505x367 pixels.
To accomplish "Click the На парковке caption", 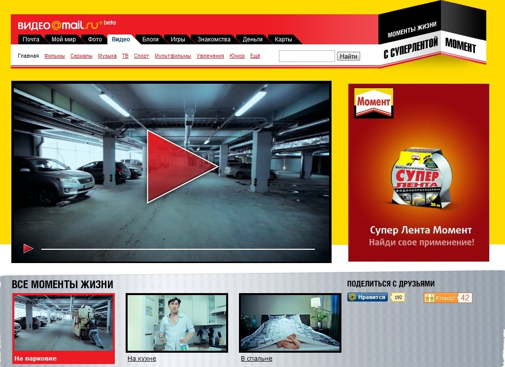I will coord(35,358).
